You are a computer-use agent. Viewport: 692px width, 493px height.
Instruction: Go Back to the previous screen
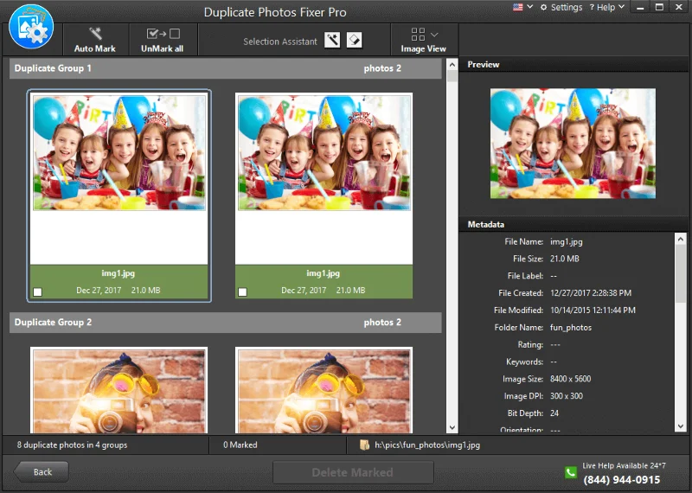(42, 471)
